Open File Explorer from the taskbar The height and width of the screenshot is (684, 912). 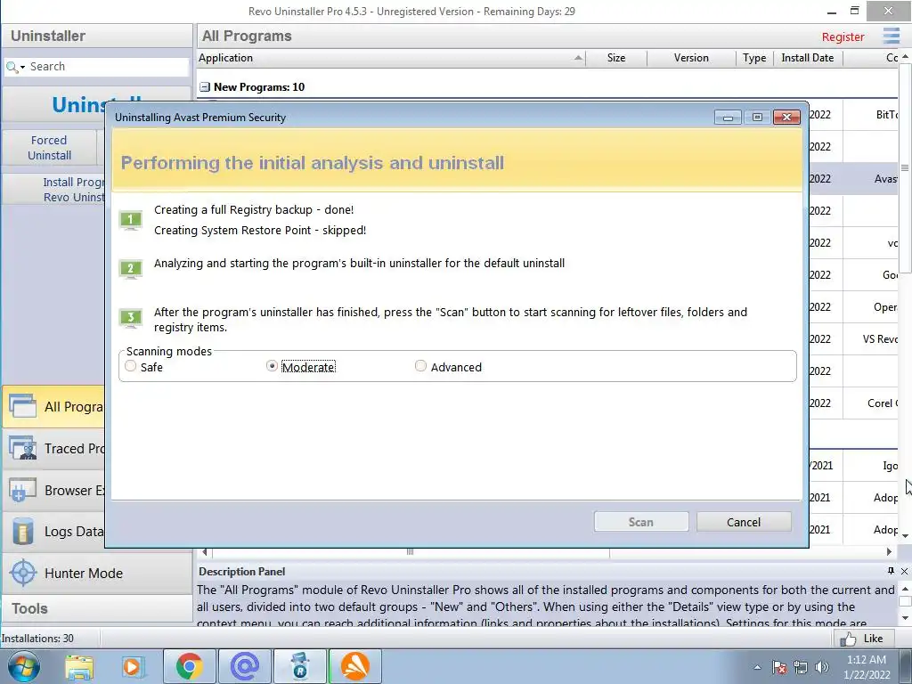tap(79, 666)
